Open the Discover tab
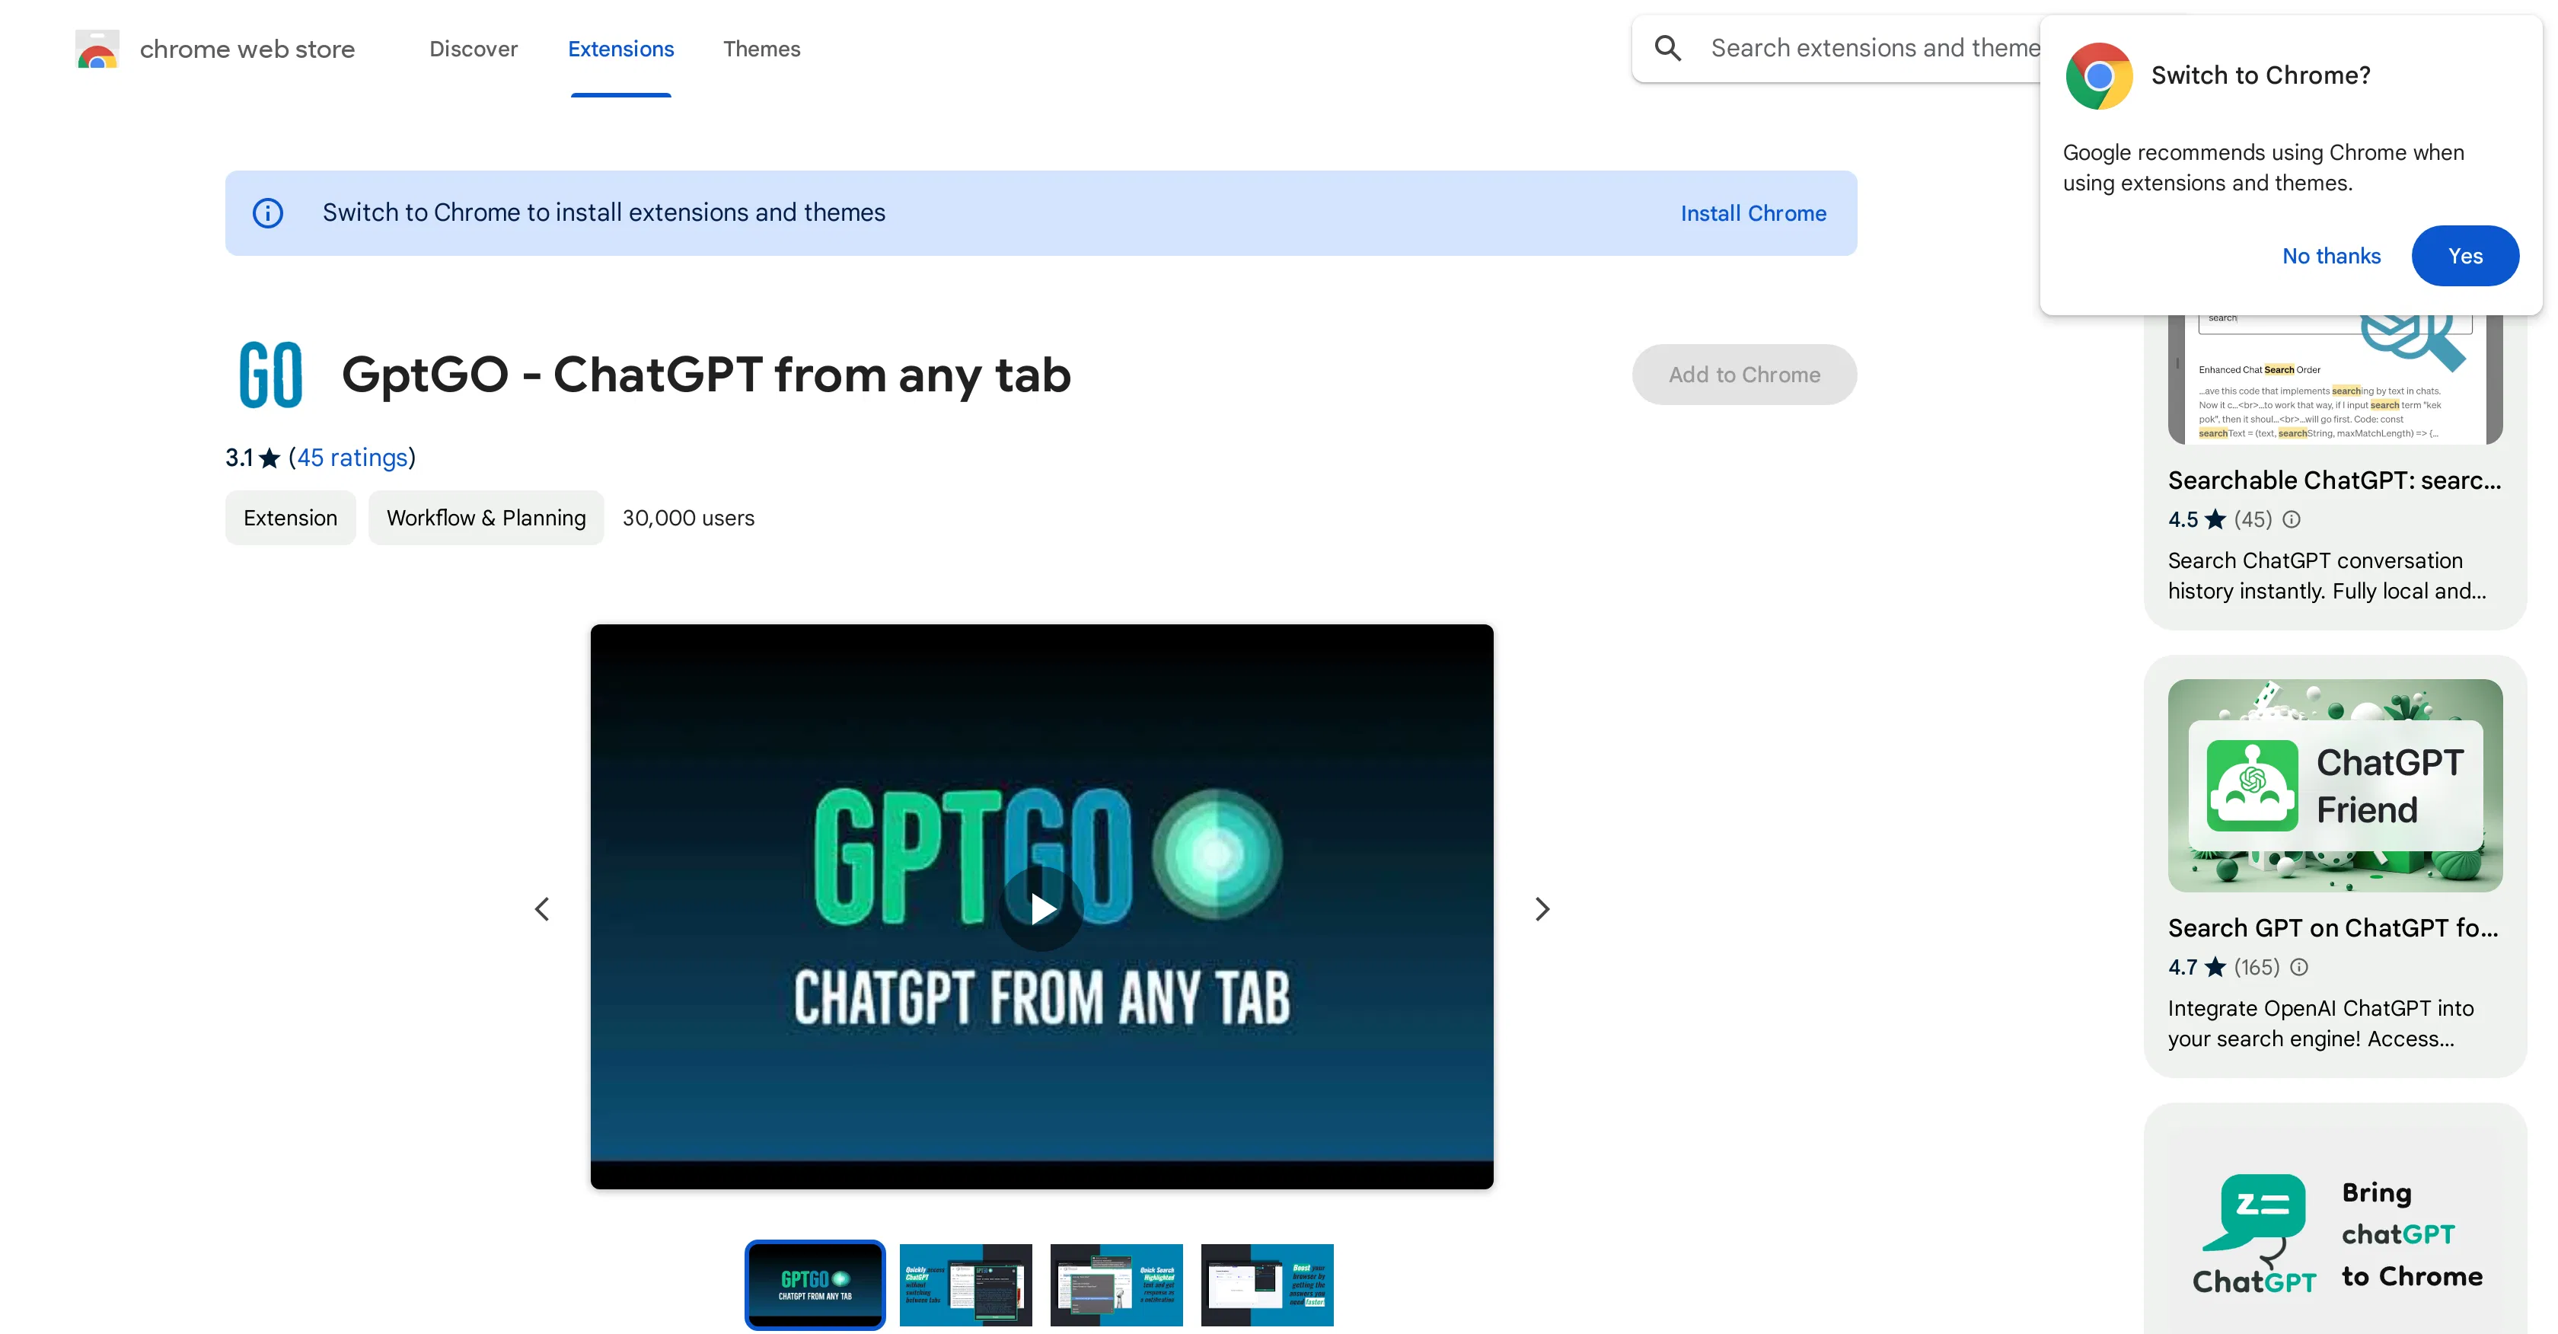 [474, 49]
